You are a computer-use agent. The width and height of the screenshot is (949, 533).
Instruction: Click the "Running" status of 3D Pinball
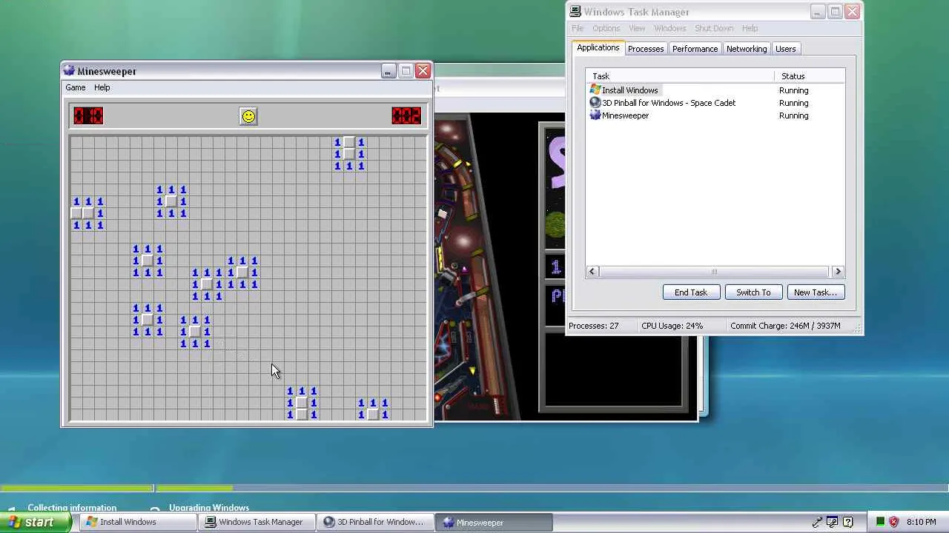(x=793, y=103)
